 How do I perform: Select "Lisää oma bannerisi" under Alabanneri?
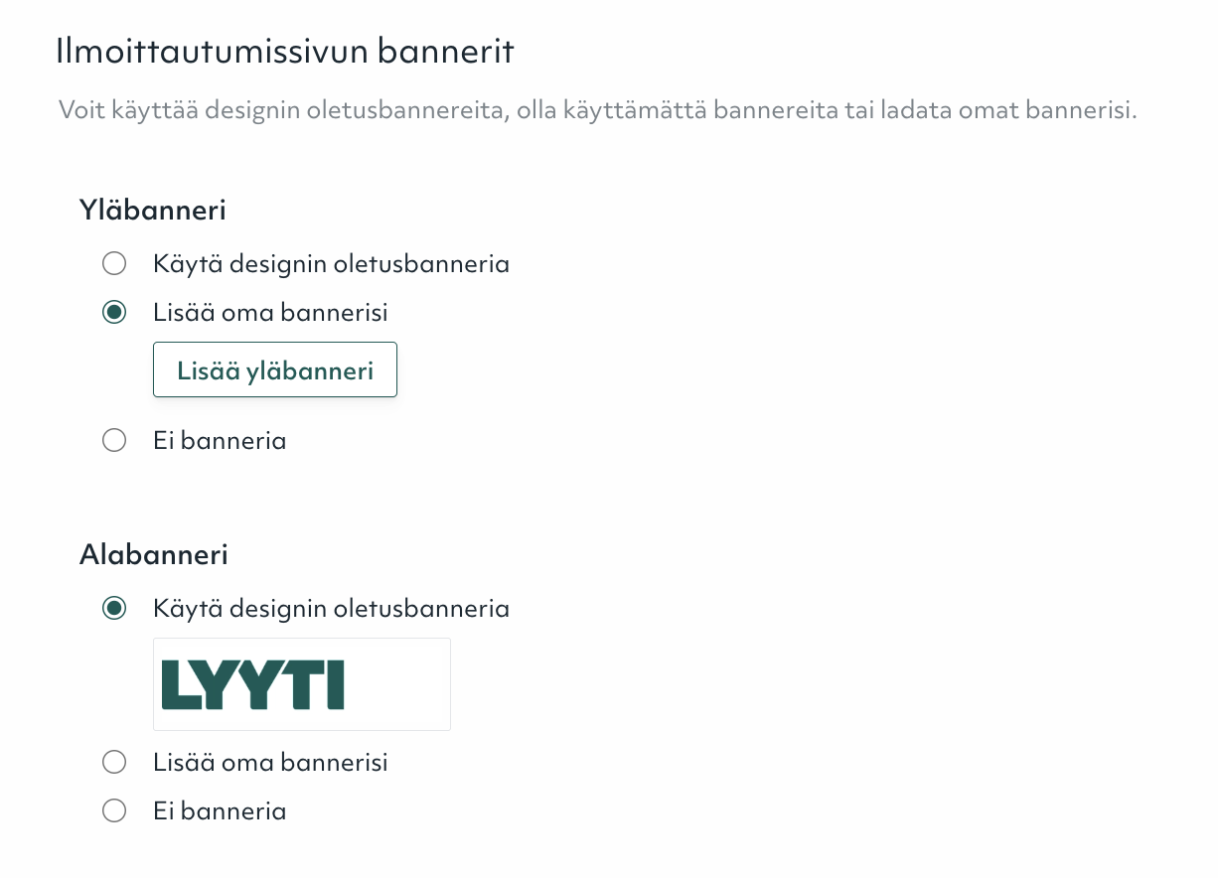(114, 762)
